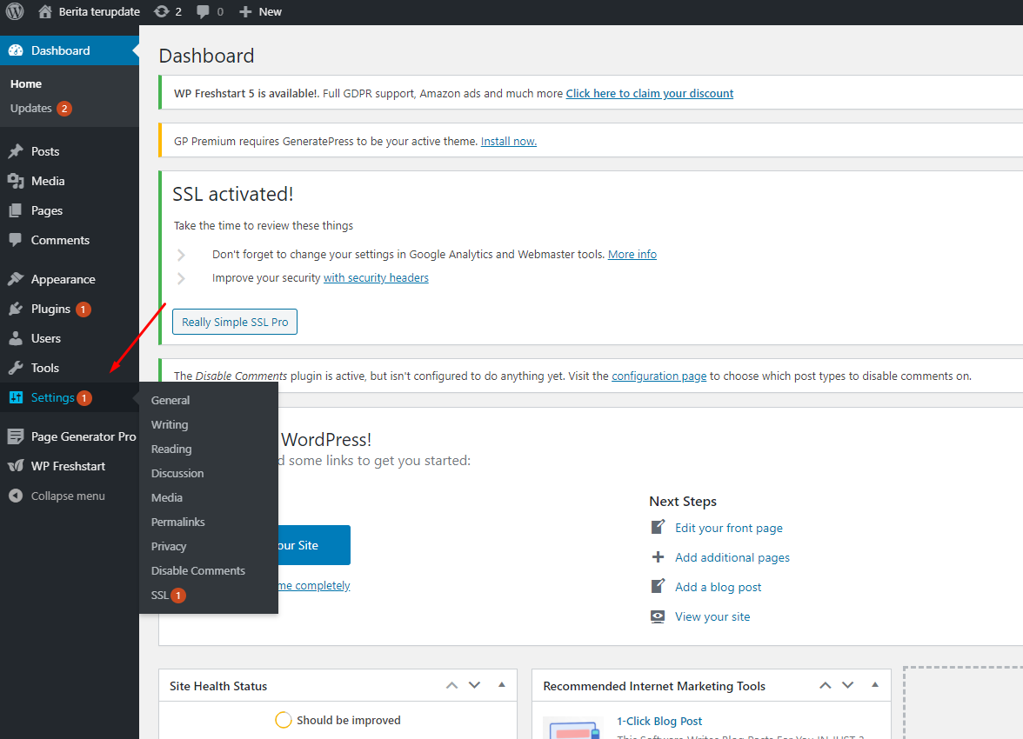Choose SSL in the Settings submenu
The image size is (1023, 739).
[160, 595]
